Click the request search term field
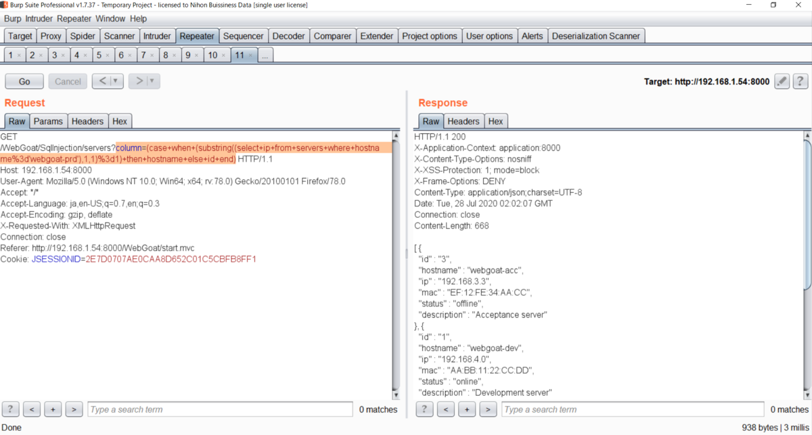The height and width of the screenshot is (435, 812). point(220,409)
